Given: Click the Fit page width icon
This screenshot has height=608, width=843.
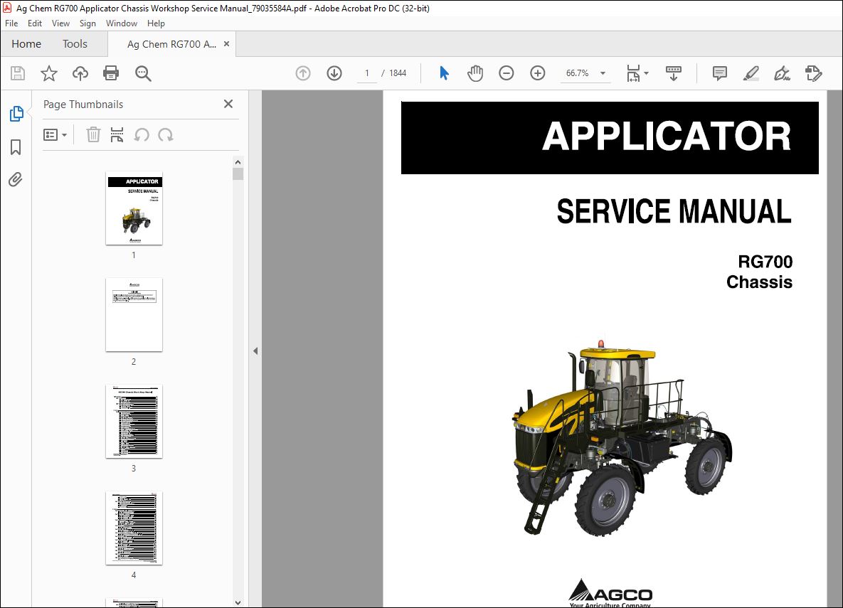Looking at the screenshot, I should (633, 73).
